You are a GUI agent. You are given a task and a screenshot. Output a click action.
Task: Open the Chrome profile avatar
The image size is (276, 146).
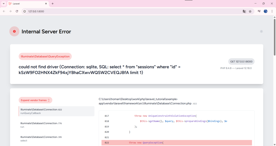pyautogui.click(x=265, y=11)
